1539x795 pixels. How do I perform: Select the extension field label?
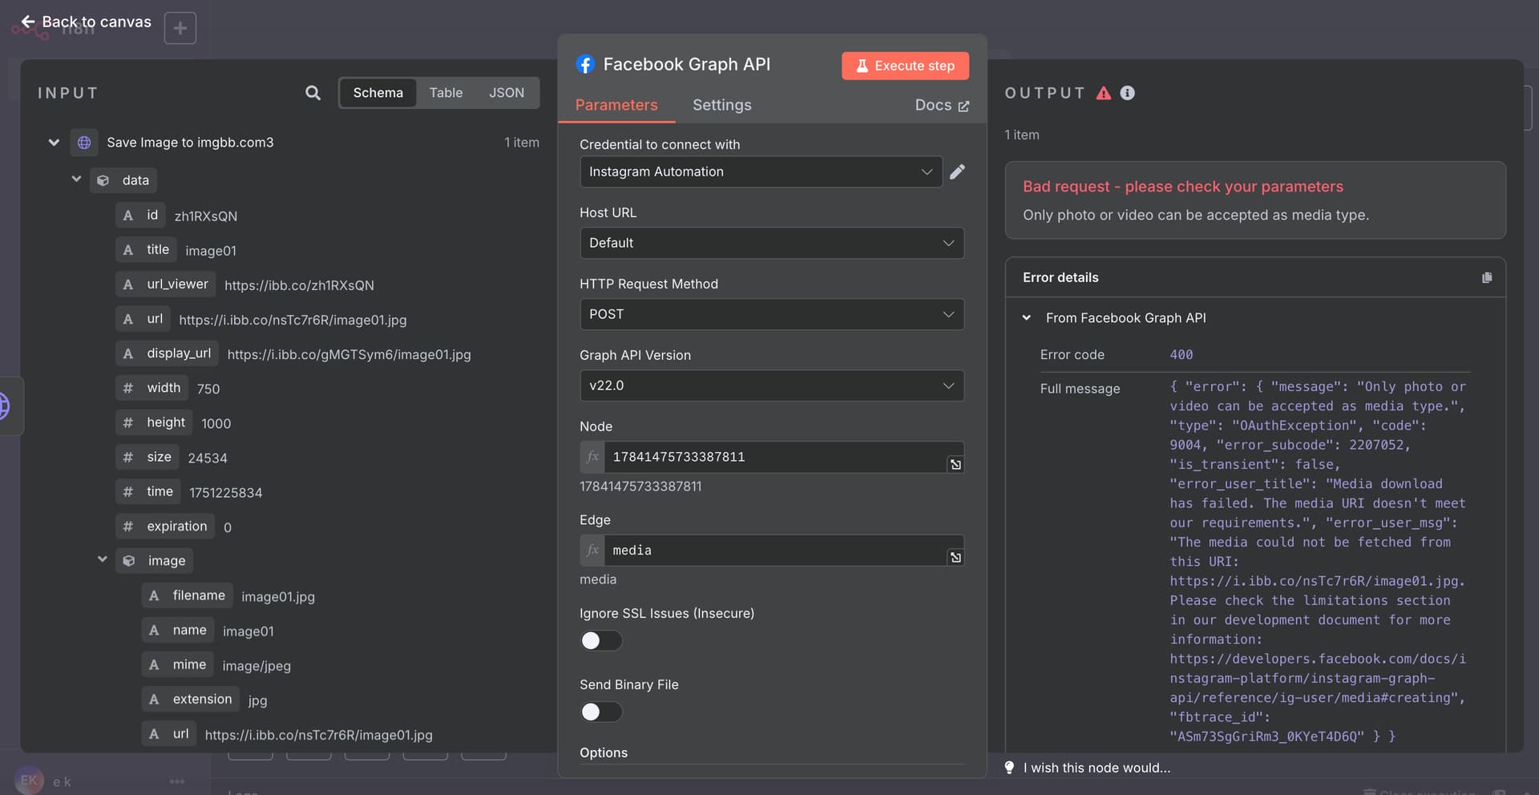pos(202,699)
